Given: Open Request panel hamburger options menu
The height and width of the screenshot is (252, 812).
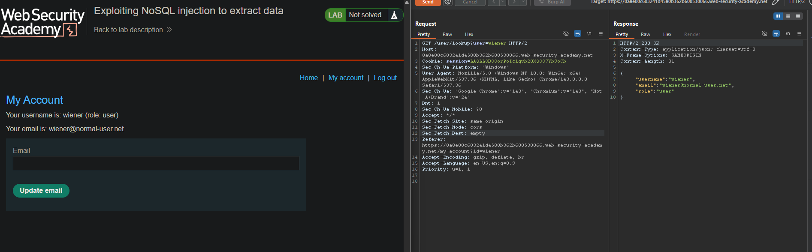Looking at the screenshot, I should [601, 33].
